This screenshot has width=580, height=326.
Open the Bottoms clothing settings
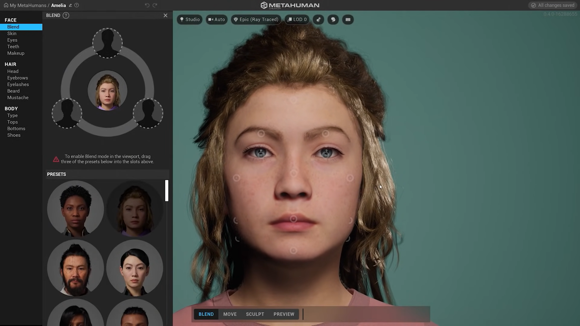(16, 128)
